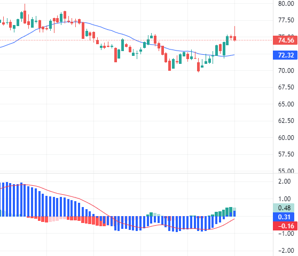Click the blue 72.32 moving average label

pyautogui.click(x=285, y=55)
